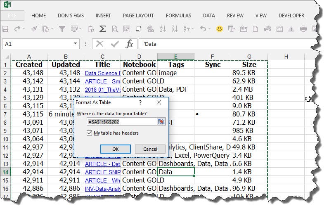The image size is (329, 211).
Task: Click the Select All corner triangle
Action: pos(7,57)
